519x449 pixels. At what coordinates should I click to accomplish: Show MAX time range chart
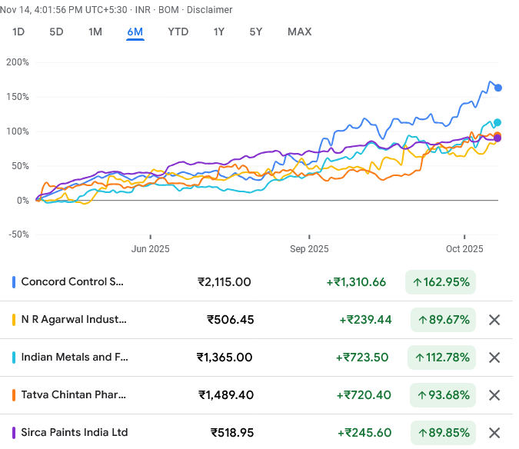[300, 32]
